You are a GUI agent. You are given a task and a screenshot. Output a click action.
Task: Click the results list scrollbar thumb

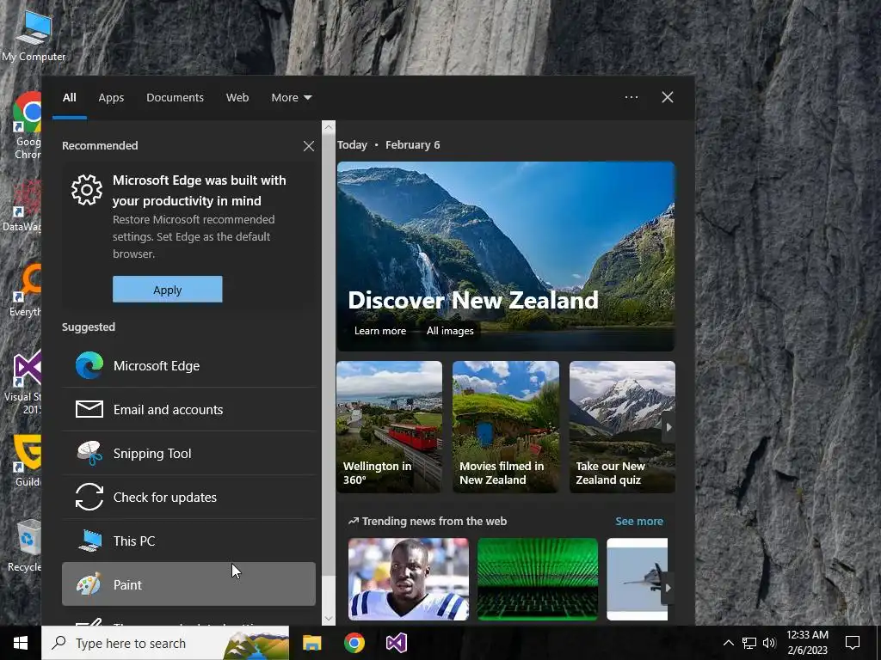pos(329,353)
